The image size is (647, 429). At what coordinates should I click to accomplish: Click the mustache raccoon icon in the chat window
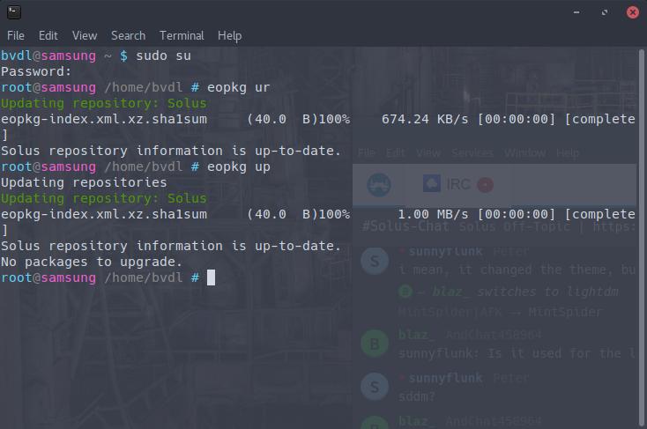[x=379, y=185]
